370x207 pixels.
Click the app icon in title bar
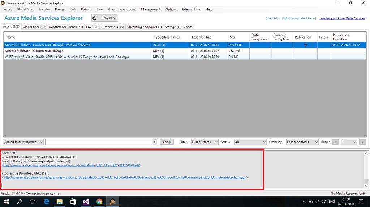pyautogui.click(x=3, y=3)
